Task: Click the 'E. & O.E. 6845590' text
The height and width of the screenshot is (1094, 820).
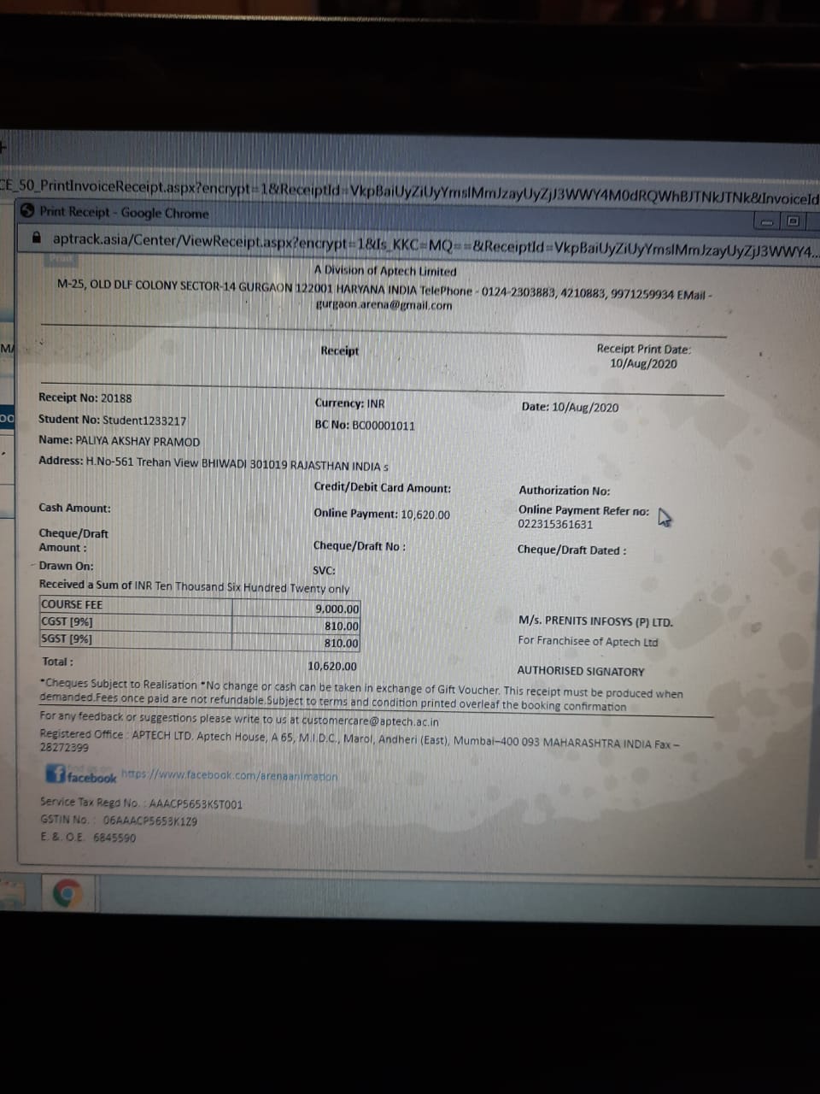Action: [88, 838]
